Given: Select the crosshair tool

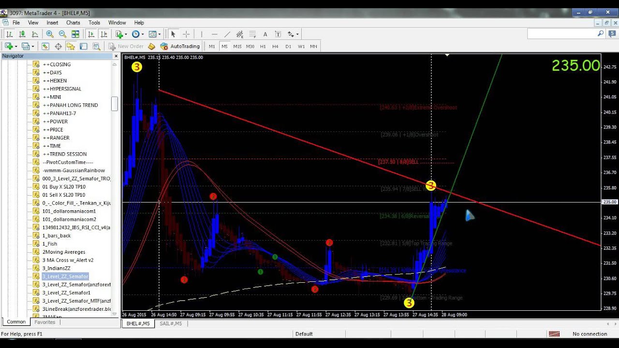Looking at the screenshot, I should pos(186,34).
